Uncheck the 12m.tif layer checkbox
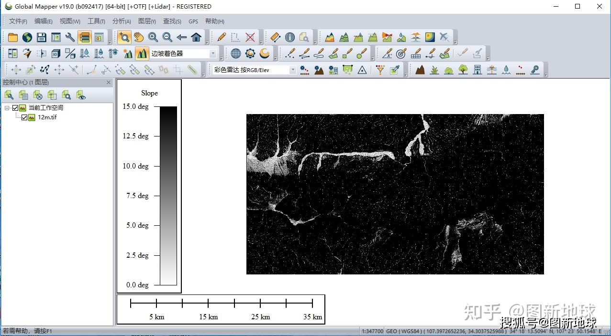 24,117
